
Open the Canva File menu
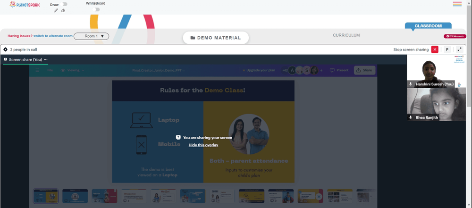pyautogui.click(x=50, y=70)
